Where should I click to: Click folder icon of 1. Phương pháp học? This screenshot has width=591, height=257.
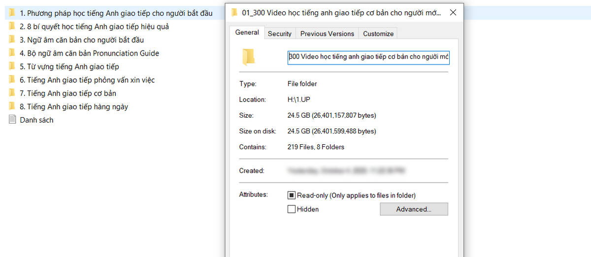click(12, 13)
